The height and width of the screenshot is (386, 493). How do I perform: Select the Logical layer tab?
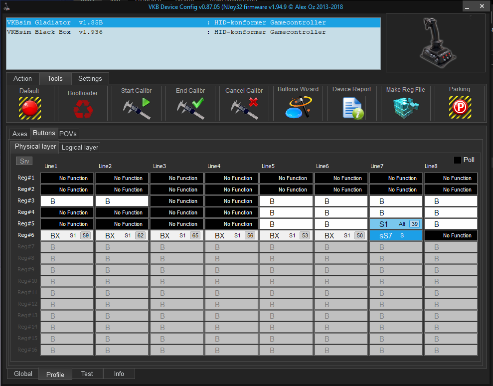80,147
